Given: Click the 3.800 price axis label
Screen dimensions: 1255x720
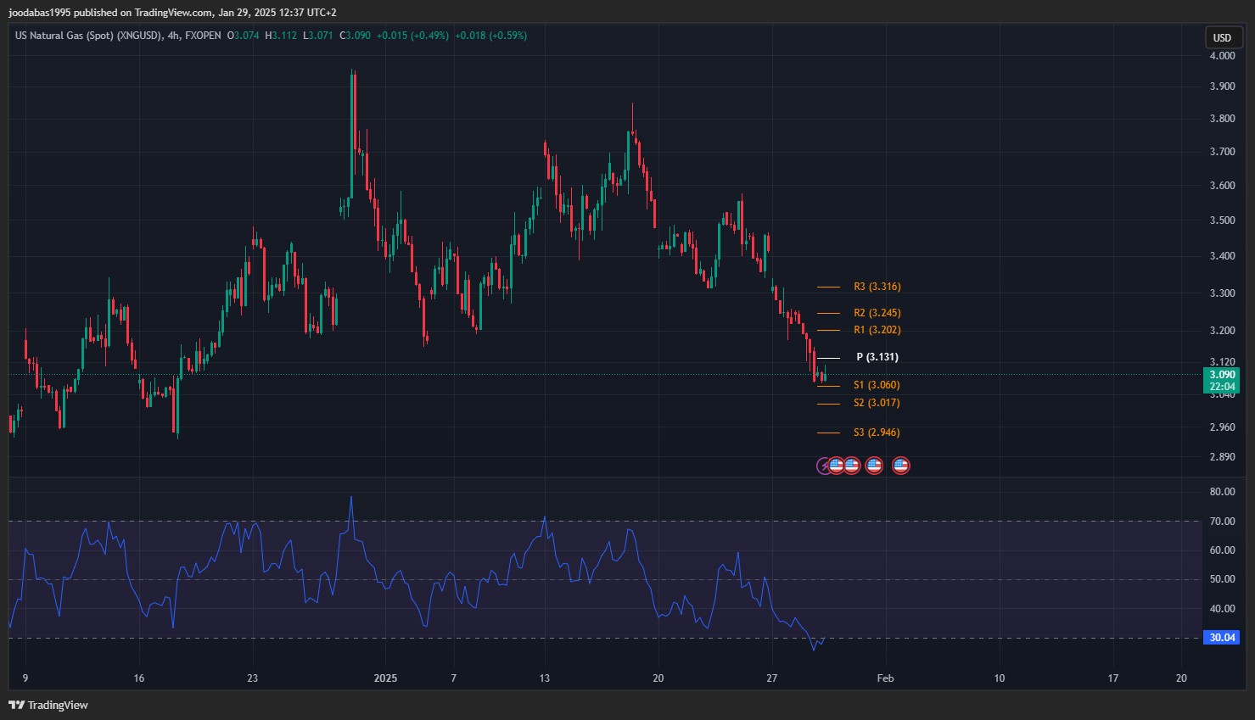Looking at the screenshot, I should coord(1223,119).
